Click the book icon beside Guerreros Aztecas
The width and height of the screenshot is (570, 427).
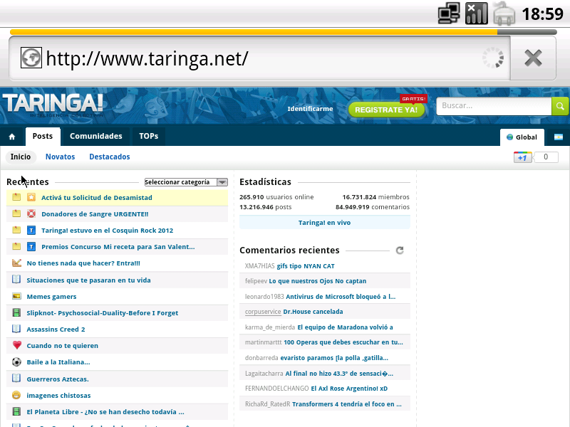pyautogui.click(x=16, y=379)
